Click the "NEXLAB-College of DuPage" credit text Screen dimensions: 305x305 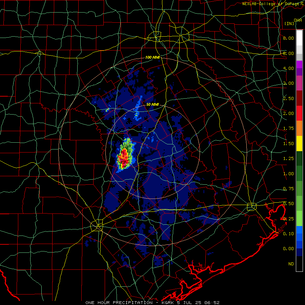click(271, 4)
